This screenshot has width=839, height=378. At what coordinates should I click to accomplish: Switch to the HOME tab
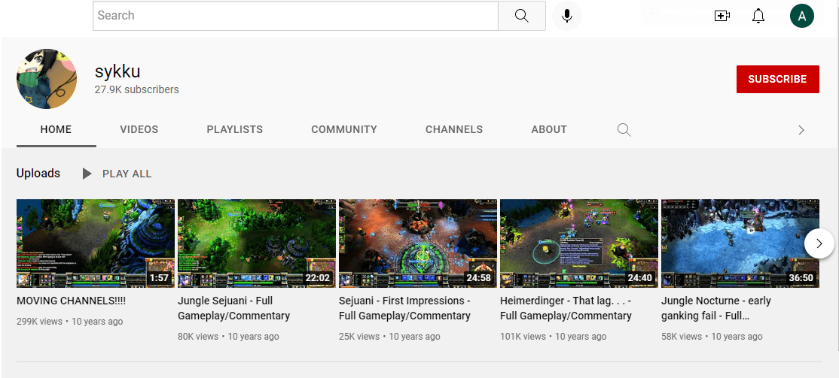56,129
